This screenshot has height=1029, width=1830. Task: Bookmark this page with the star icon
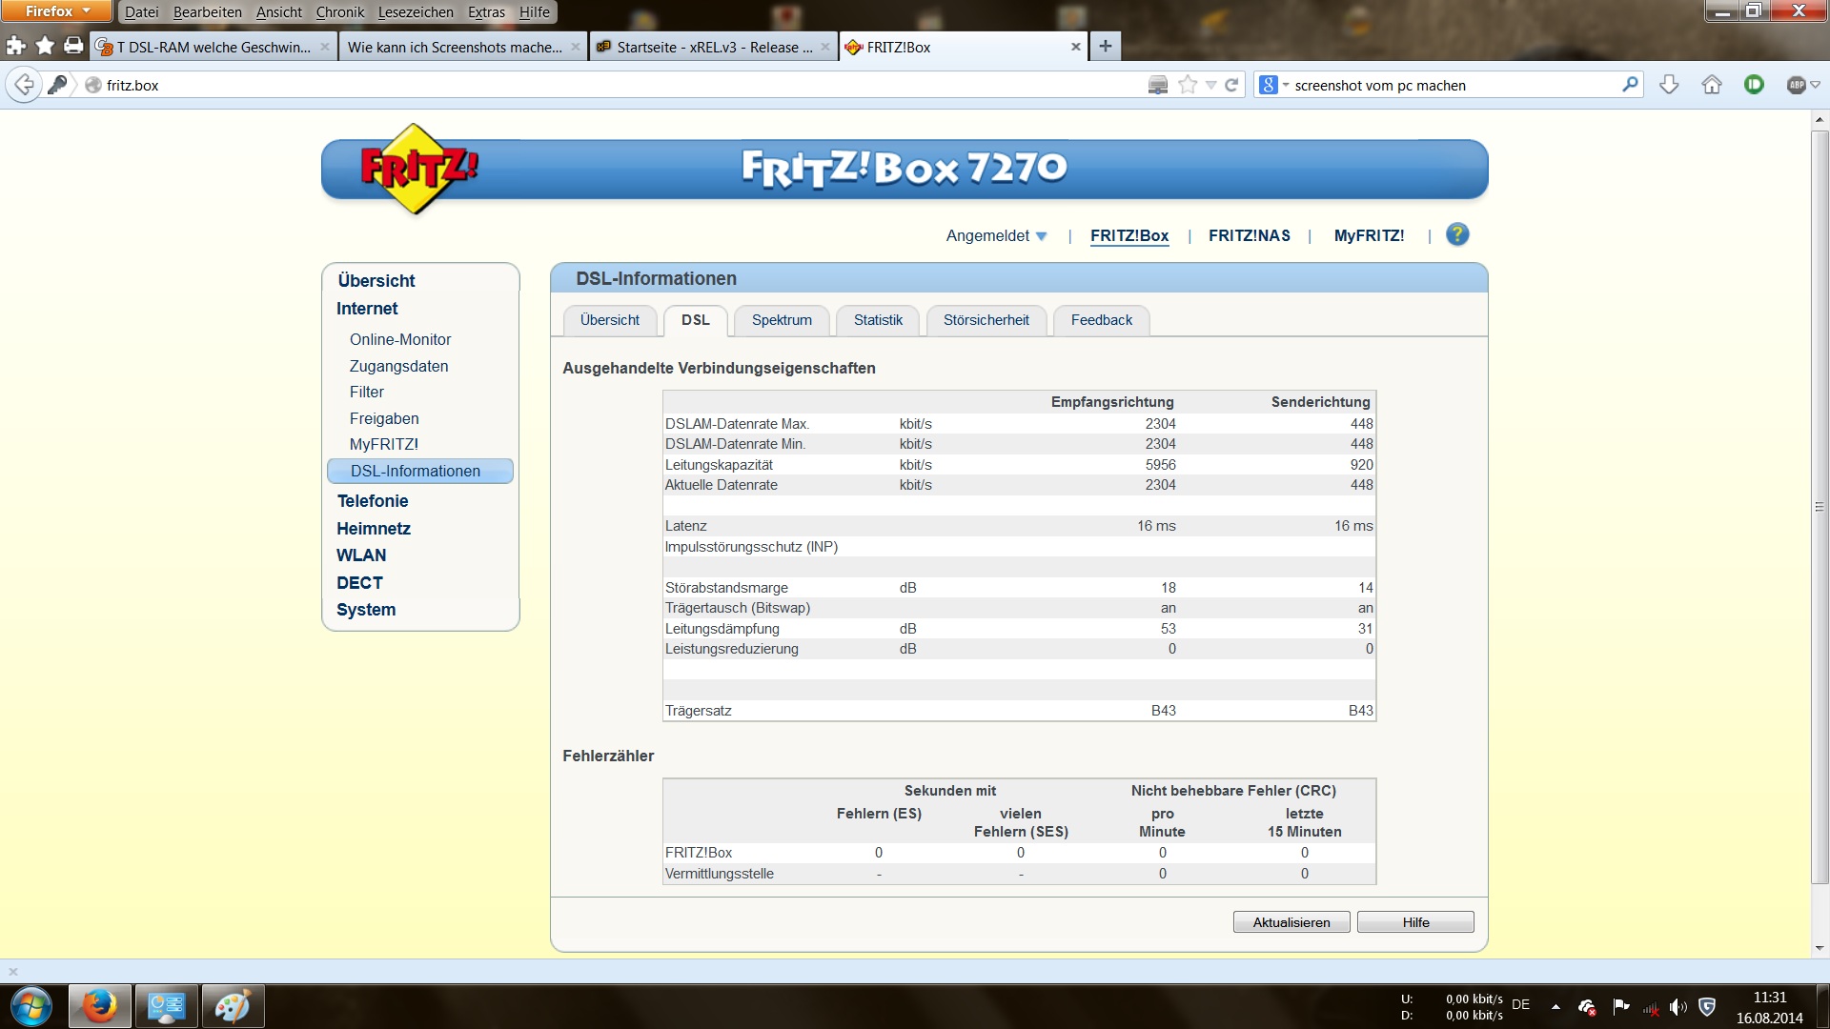[1188, 85]
